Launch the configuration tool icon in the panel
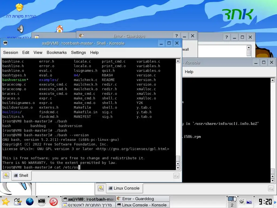The height and width of the screenshot is (208, 277). tap(18, 202)
